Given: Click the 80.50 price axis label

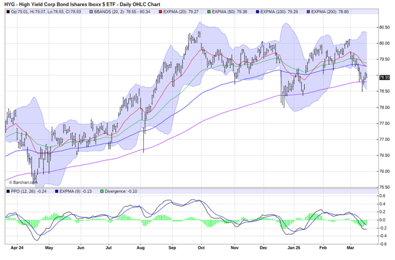Looking at the screenshot, I should click(385, 28).
